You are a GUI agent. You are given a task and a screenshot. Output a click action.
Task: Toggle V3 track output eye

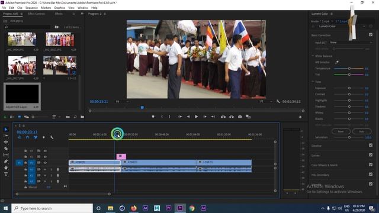(45, 151)
